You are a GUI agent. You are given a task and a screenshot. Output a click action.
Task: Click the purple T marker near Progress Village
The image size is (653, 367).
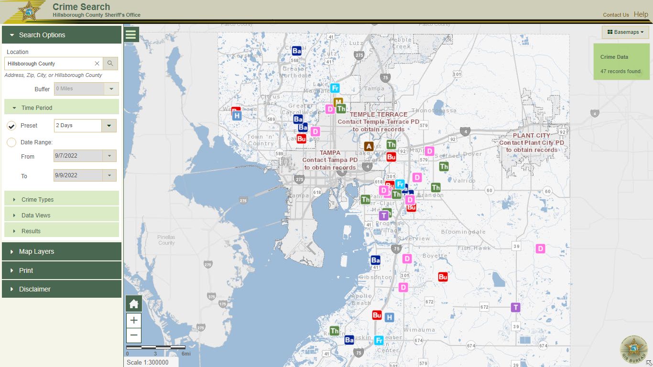[383, 216]
